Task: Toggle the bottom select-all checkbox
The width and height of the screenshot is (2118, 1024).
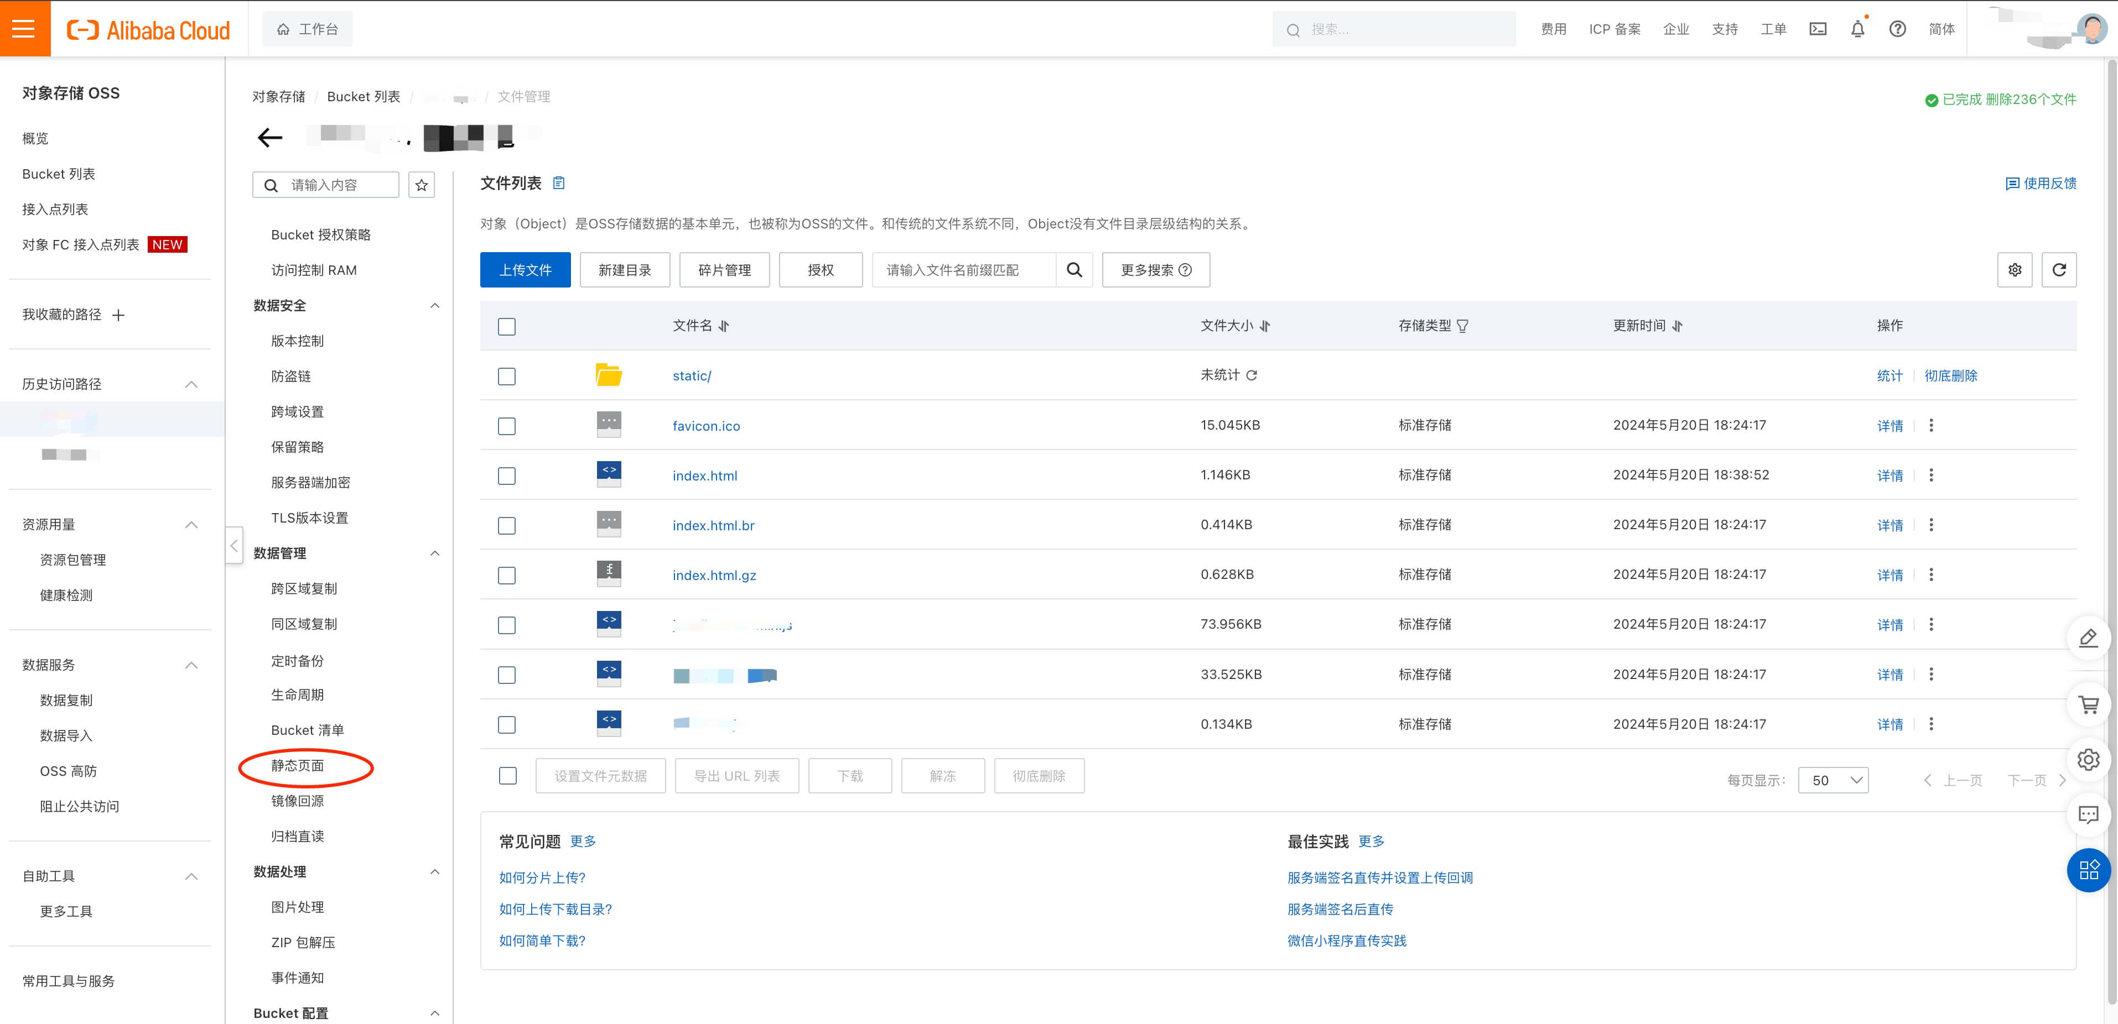Action: (x=508, y=776)
